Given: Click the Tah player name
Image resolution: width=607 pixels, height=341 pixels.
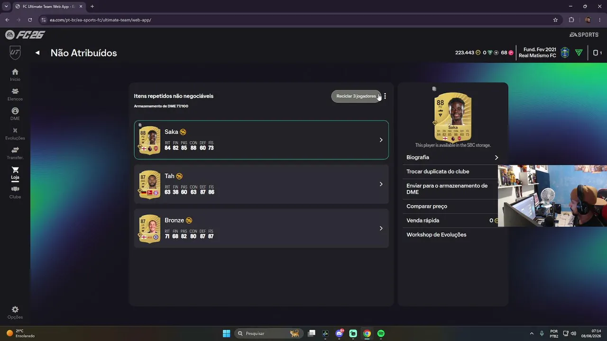Looking at the screenshot, I should click(x=169, y=176).
